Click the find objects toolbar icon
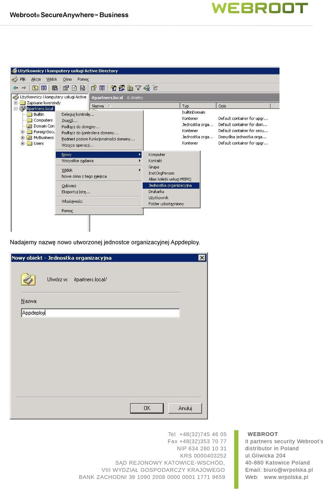 (147, 88)
